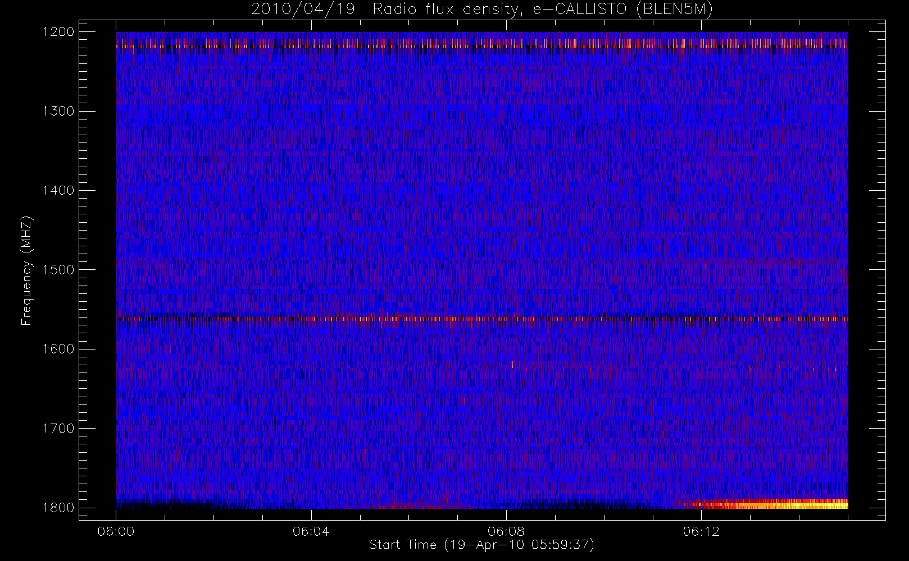
Task: Click the horizontal interference line near 1560 MHz
Action: pos(482,319)
